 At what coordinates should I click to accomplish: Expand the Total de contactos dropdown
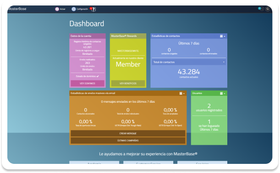coord(189,62)
